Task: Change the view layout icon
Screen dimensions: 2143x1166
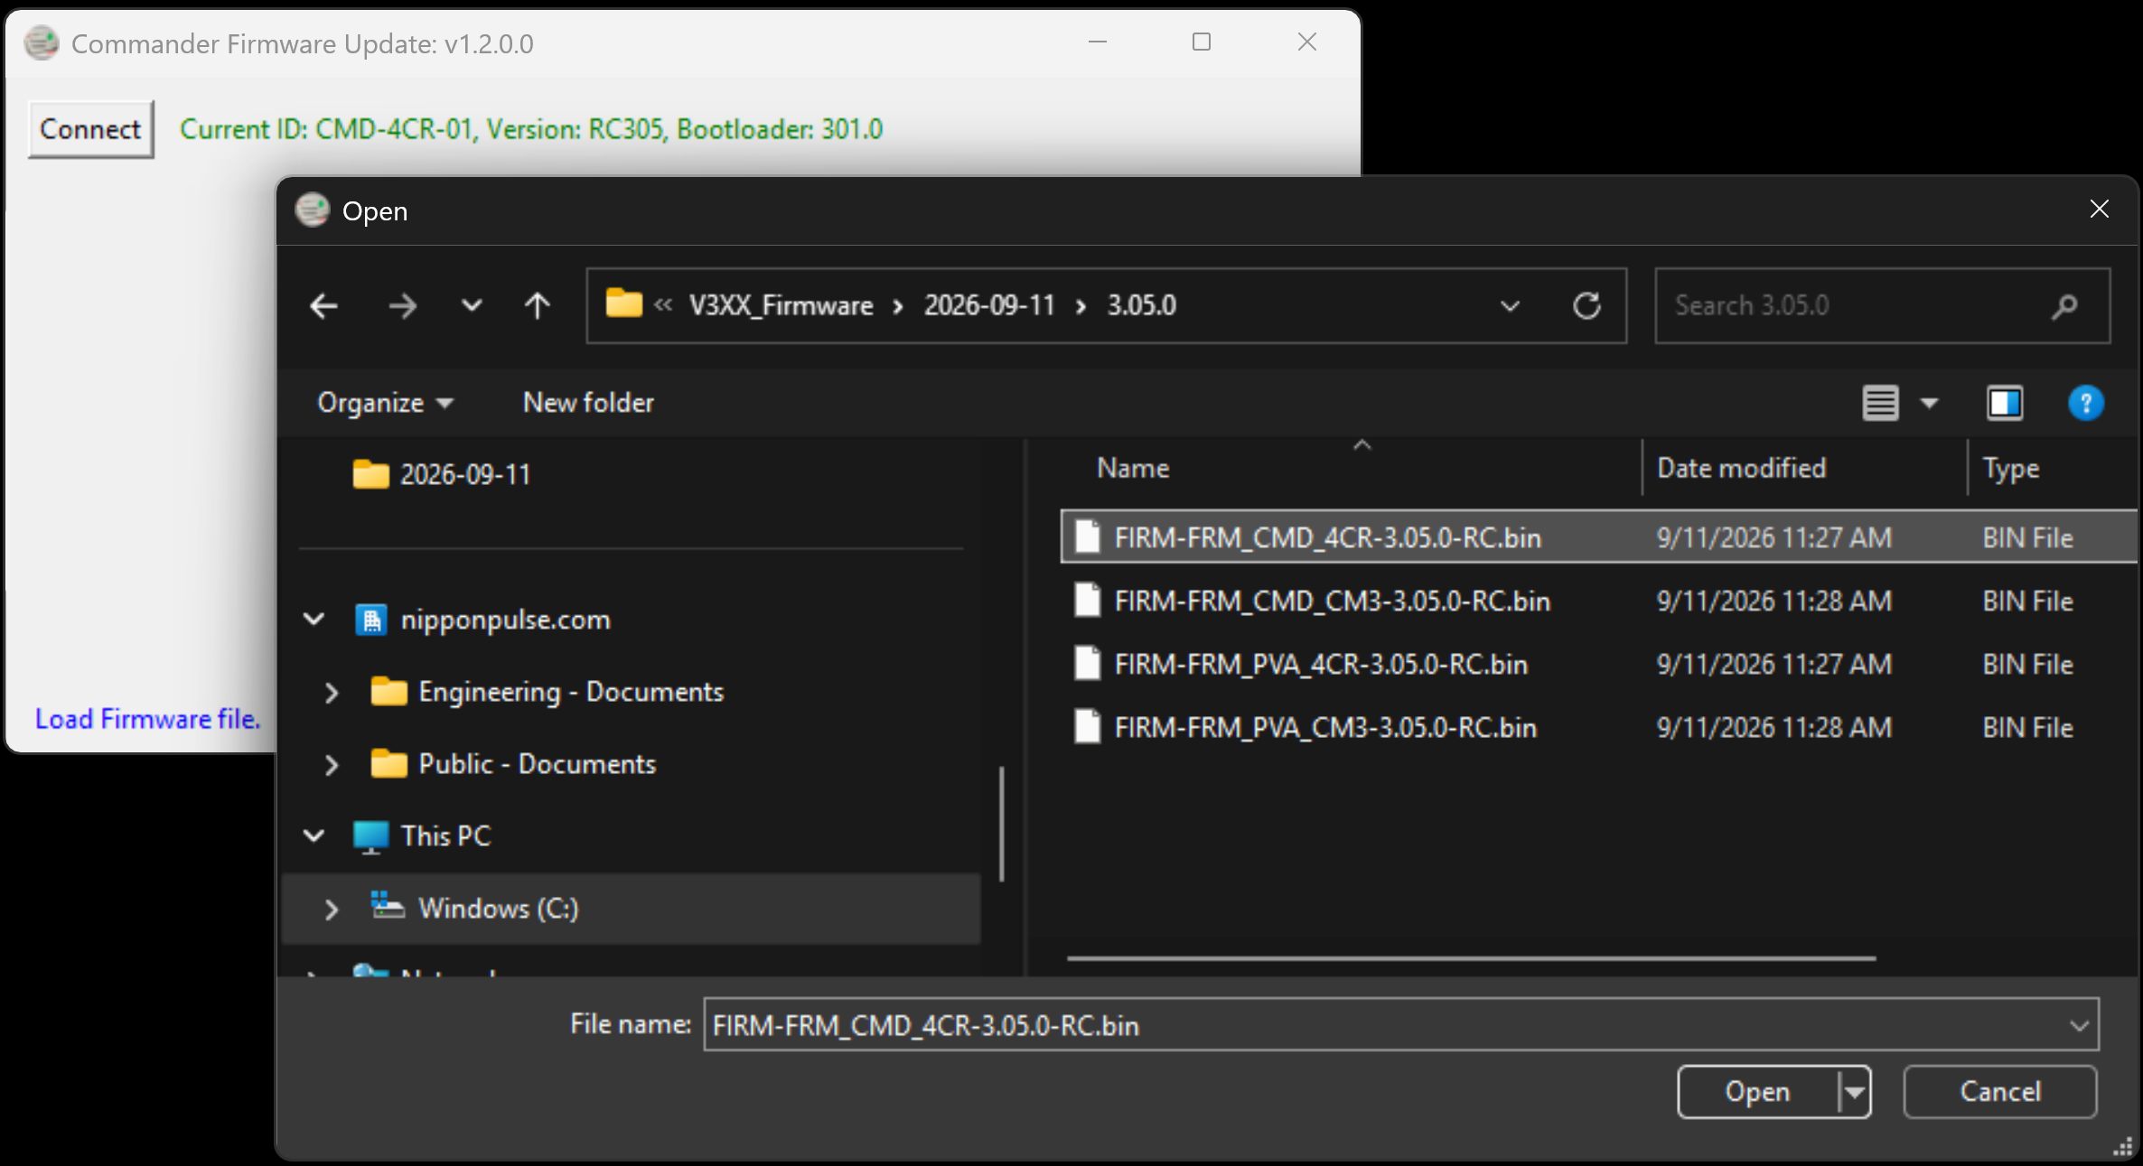Action: tap(1880, 403)
